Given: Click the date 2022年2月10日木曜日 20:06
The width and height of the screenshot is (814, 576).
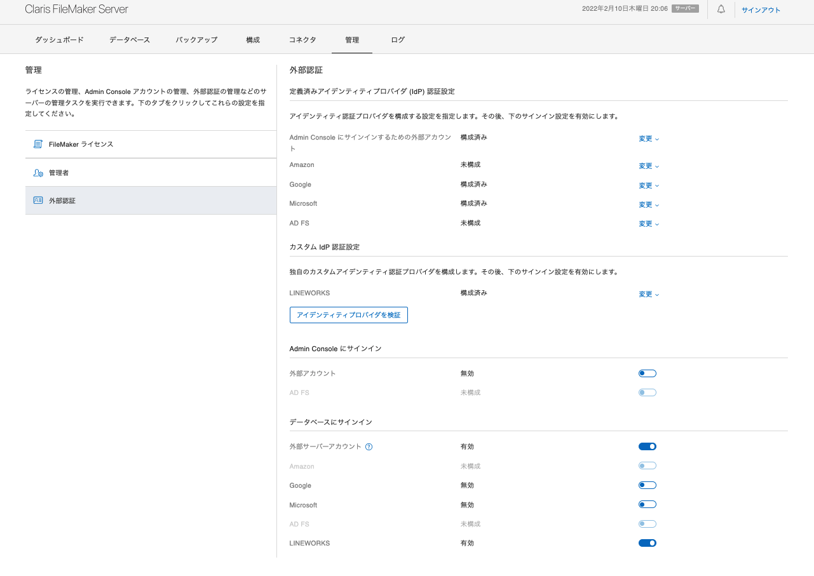Looking at the screenshot, I should click(x=625, y=9).
